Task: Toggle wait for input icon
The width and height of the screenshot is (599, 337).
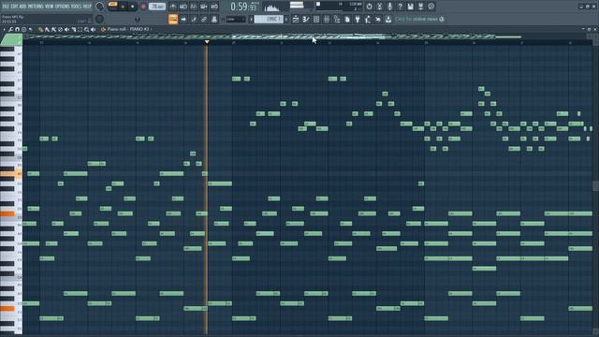Action: 183,7
